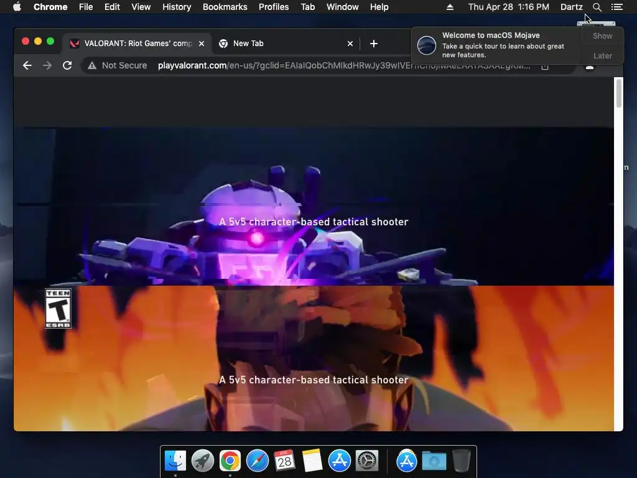Go forward with the arrow button
Image resolution: width=637 pixels, height=478 pixels.
tap(47, 65)
